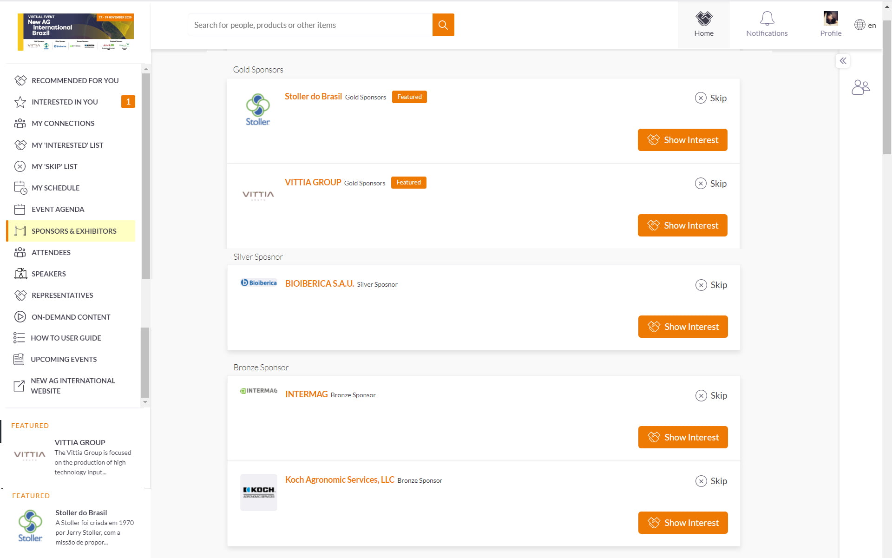Click Stoller logo in Gold Sponsors card
Screen dimensions: 892x558
click(x=258, y=110)
